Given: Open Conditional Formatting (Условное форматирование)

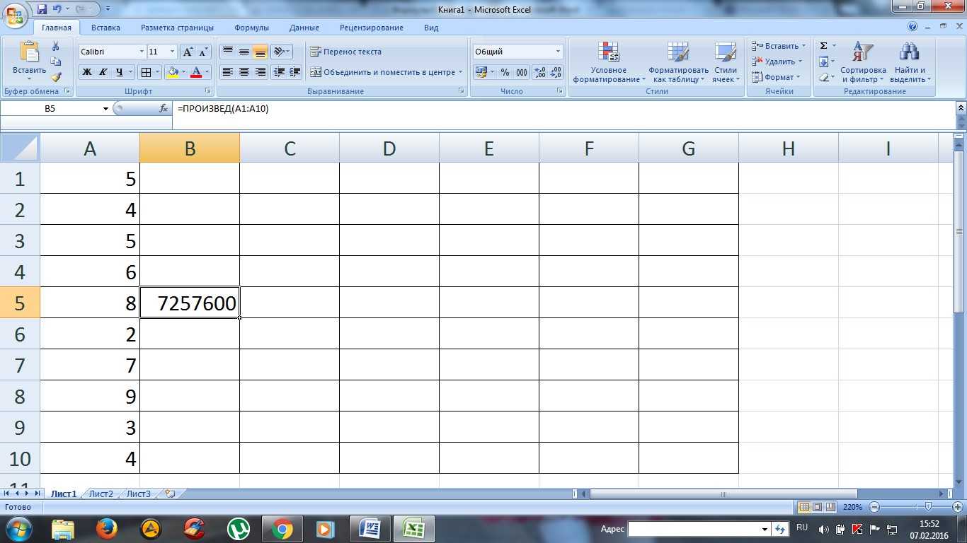Looking at the screenshot, I should tap(608, 62).
